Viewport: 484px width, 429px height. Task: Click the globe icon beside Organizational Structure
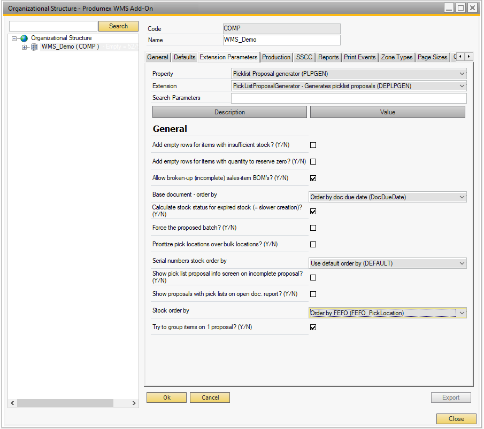click(x=24, y=38)
